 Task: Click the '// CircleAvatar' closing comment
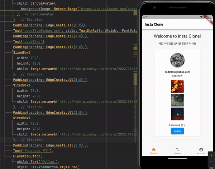(x=39, y=14)
